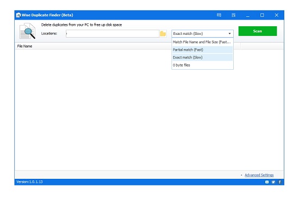Viewport: 299px width, 199px height.
Task: Close the Wise Duplicate Finder window
Action: [277, 15]
